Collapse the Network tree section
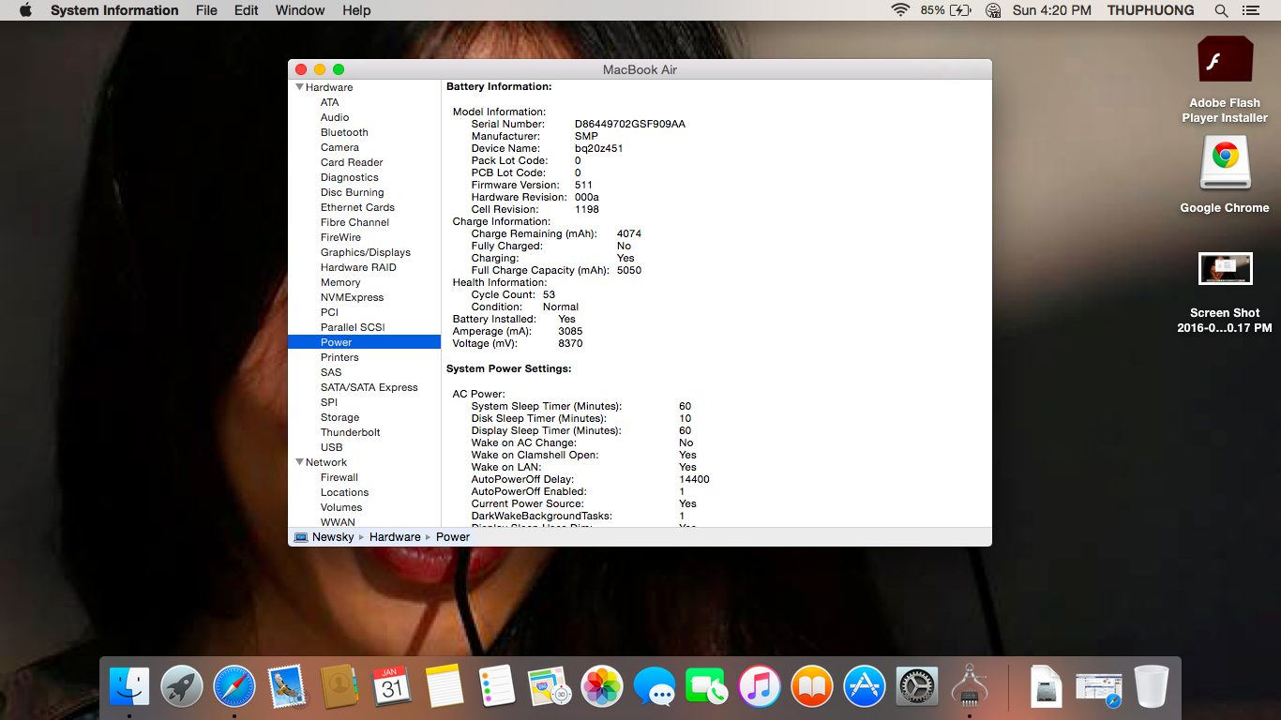The image size is (1281, 720). [x=299, y=462]
